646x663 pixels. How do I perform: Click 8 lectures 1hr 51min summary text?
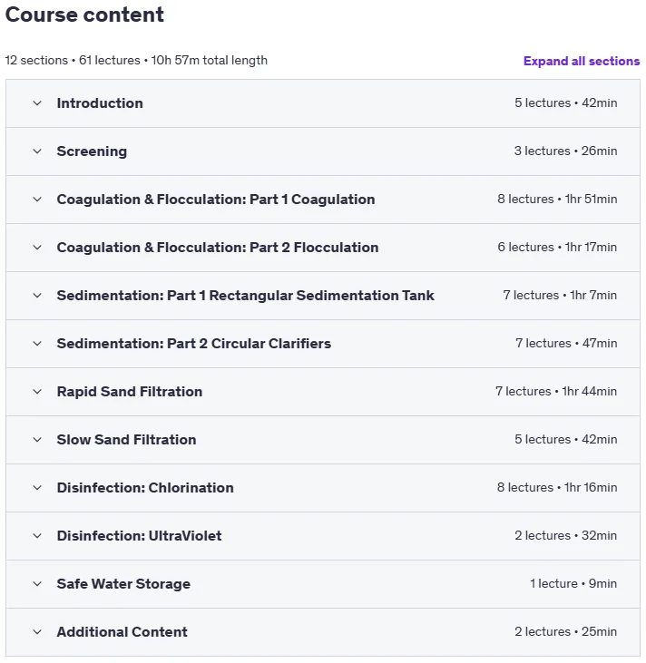[x=557, y=200]
